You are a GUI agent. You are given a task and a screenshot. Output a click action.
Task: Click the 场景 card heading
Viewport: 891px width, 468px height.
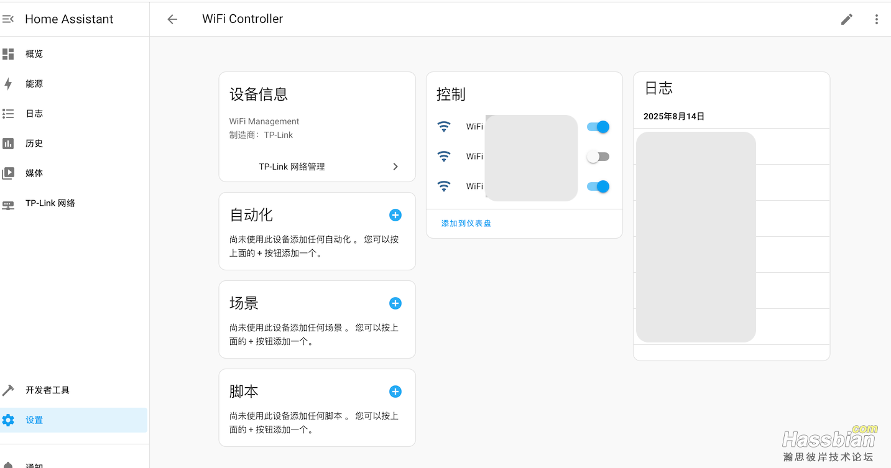[244, 303]
